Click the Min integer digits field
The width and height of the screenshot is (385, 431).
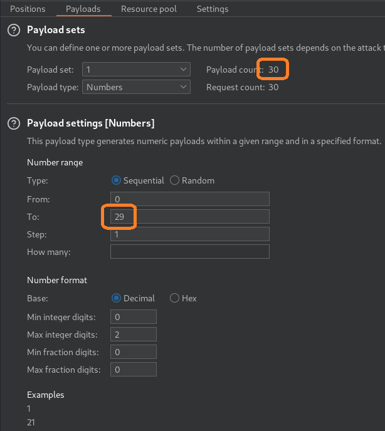(133, 317)
